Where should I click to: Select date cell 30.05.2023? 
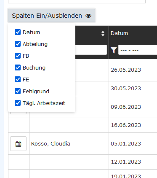pos(126,89)
